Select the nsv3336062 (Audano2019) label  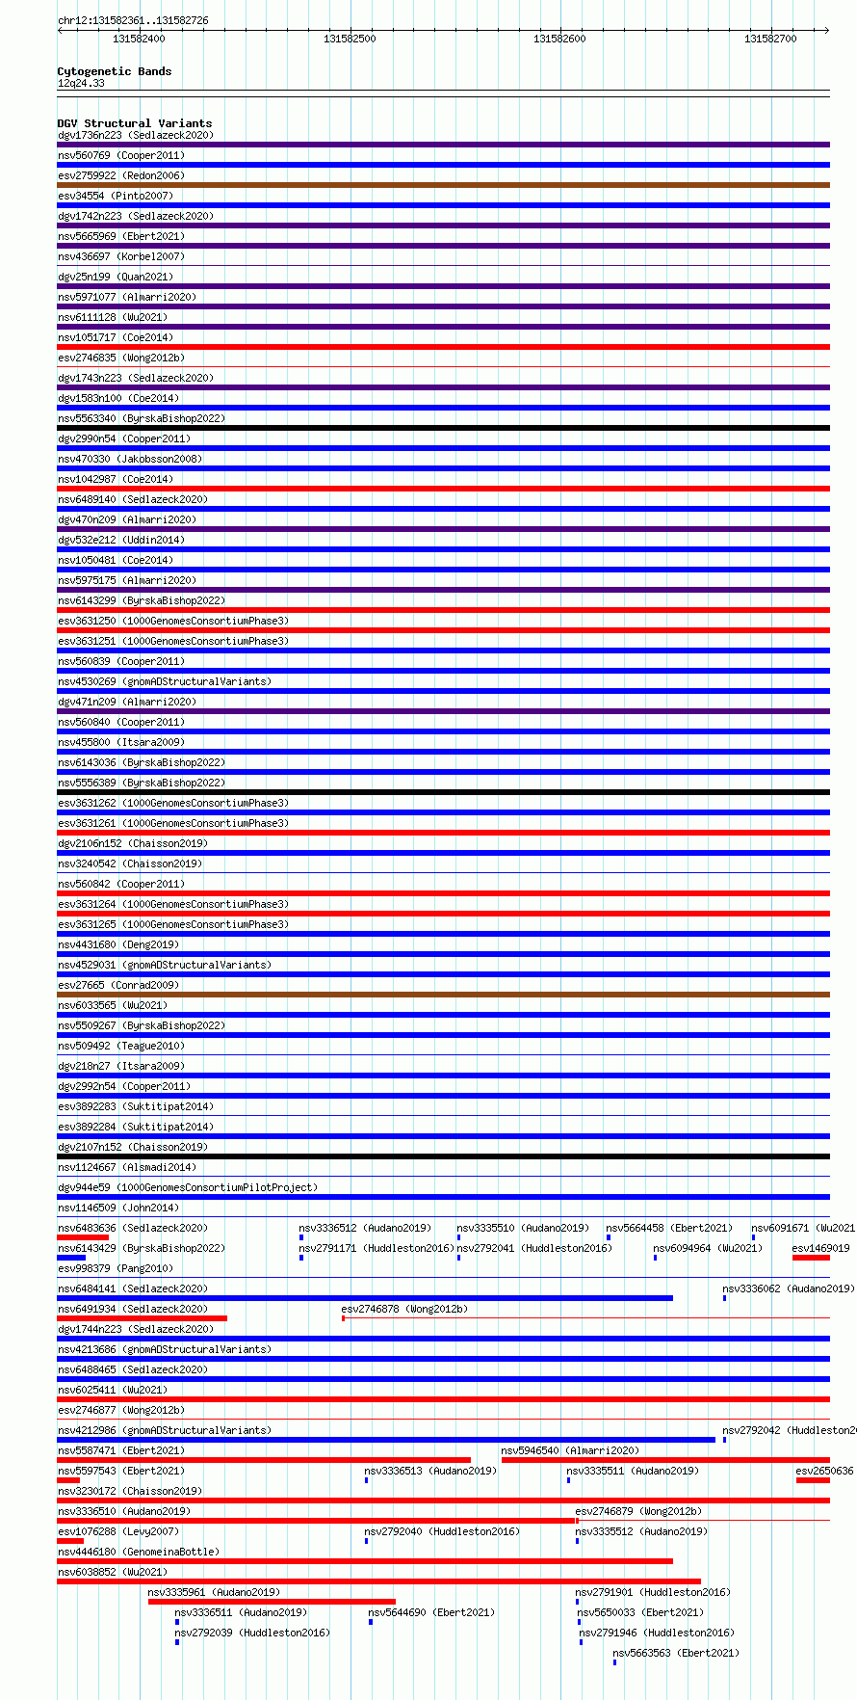point(789,1288)
